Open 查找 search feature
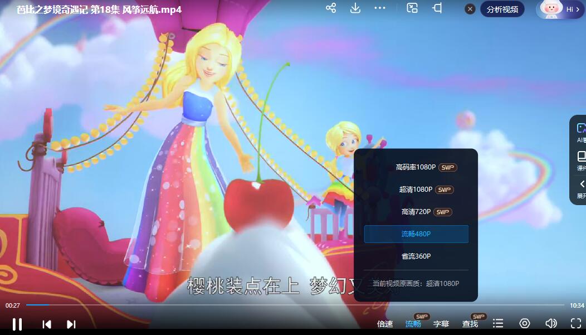 click(x=470, y=324)
